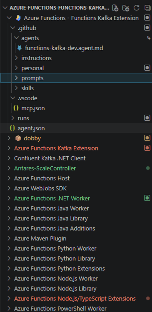This screenshot has width=152, height=312.
Task: Click the status badge on the personal row
Action: coord(147,68)
